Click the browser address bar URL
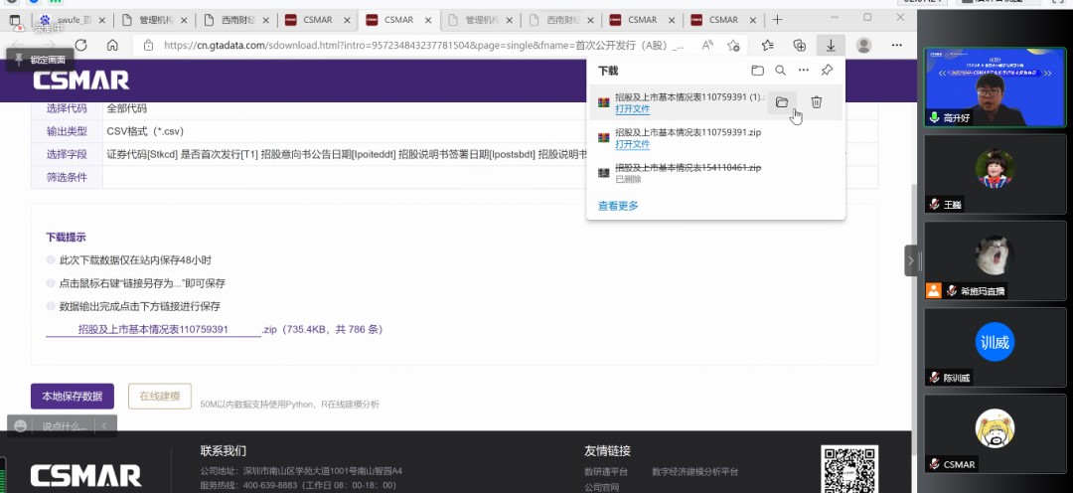The height and width of the screenshot is (493, 1073). click(417, 45)
